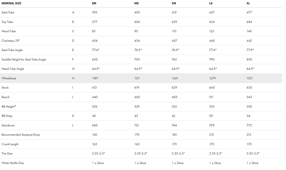Click the Tire Size row label
This screenshot has width=286, height=170.
coord(7,154)
